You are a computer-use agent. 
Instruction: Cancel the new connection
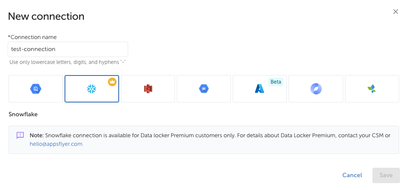click(352, 175)
